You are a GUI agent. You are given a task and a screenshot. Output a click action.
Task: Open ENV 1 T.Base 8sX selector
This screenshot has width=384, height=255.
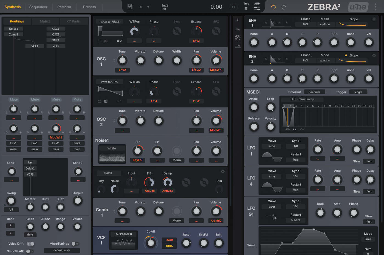pyautogui.click(x=305, y=24)
